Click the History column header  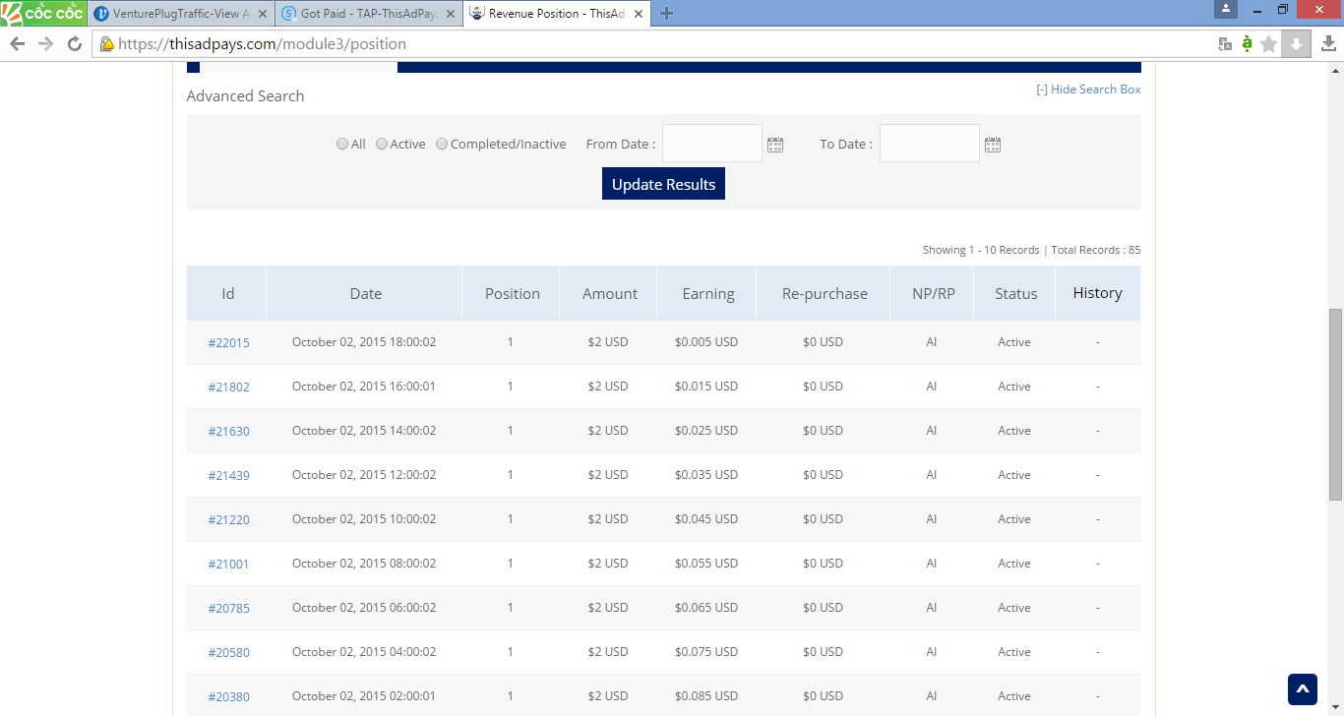[1098, 293]
